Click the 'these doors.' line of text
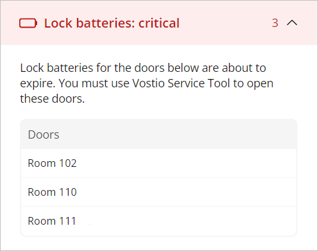The width and height of the screenshot is (318, 251). [x=53, y=99]
